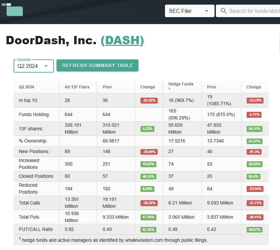Click the WhaleWisdom logo icon

12,10
